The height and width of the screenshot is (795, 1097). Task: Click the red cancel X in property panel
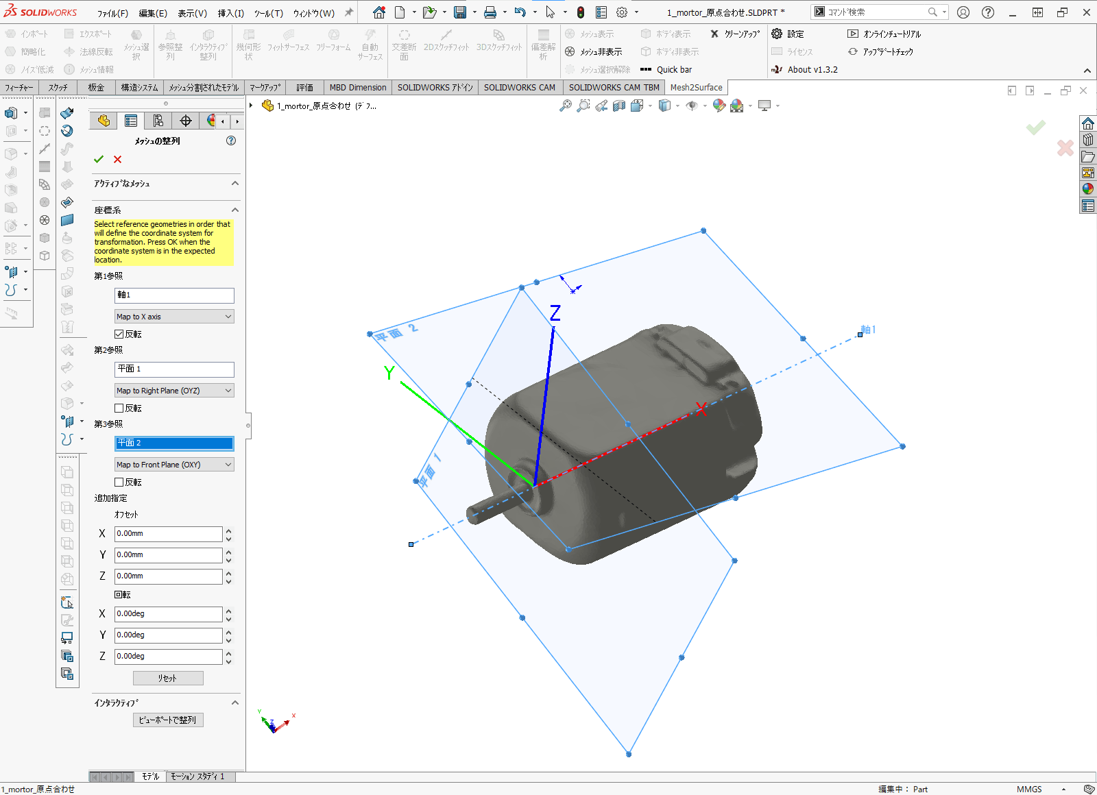pyautogui.click(x=118, y=159)
